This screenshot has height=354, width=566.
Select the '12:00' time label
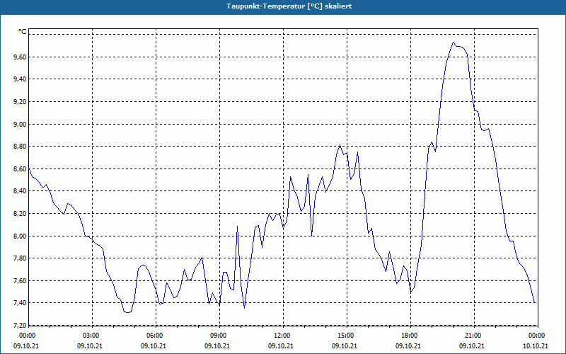281,336
